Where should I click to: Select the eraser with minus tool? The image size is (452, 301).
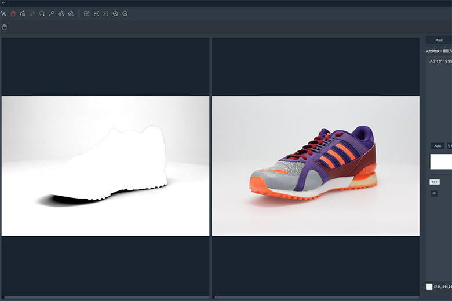70,13
